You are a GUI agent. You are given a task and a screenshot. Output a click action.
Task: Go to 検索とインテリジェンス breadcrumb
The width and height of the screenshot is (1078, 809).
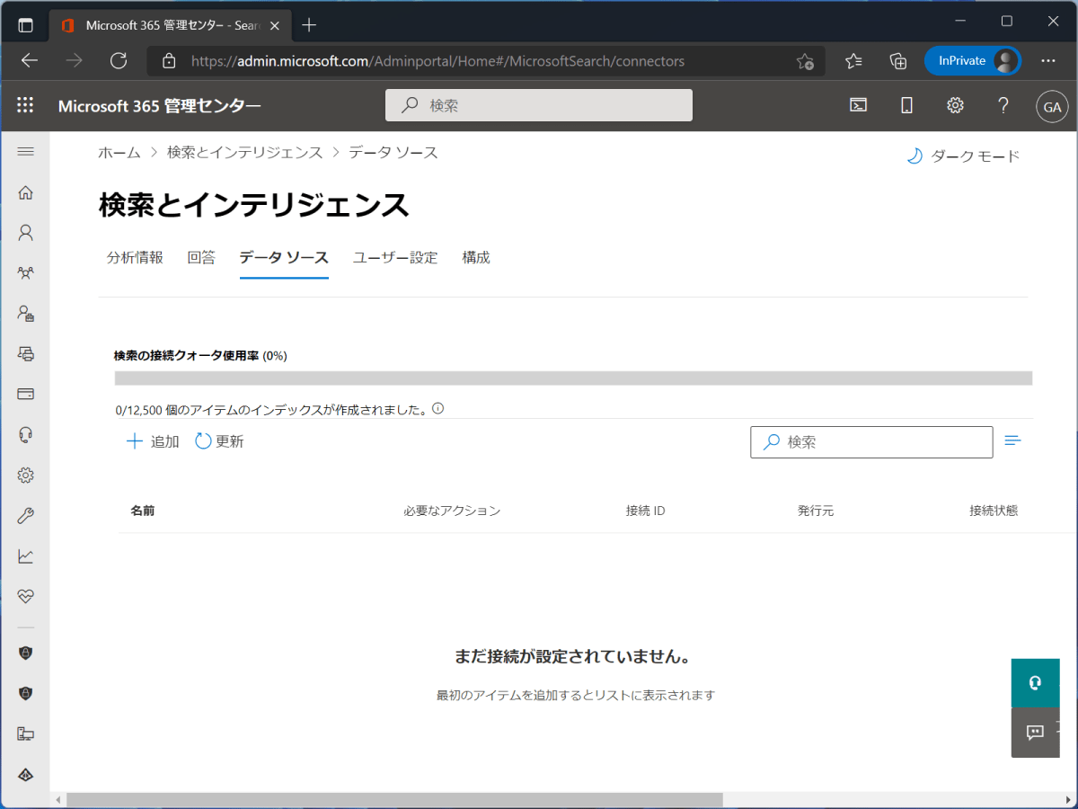click(244, 153)
